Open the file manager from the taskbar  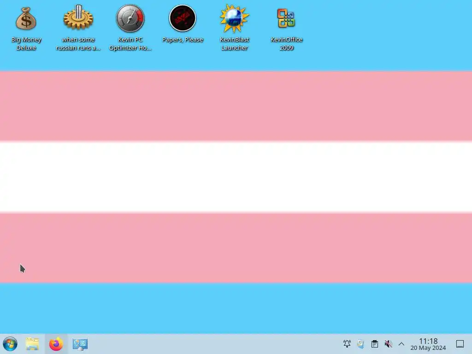tap(32, 344)
